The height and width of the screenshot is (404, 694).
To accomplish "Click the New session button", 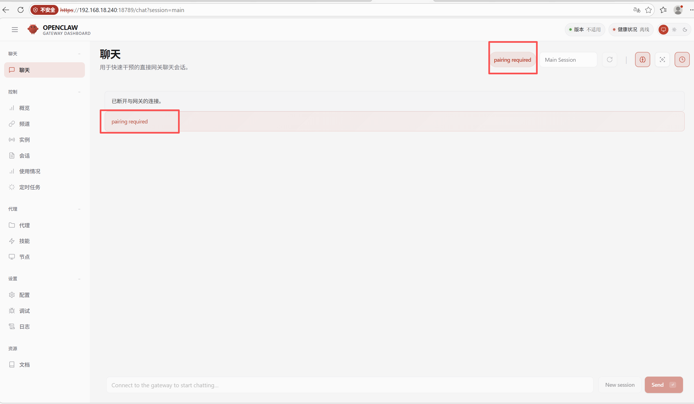I will (620, 385).
